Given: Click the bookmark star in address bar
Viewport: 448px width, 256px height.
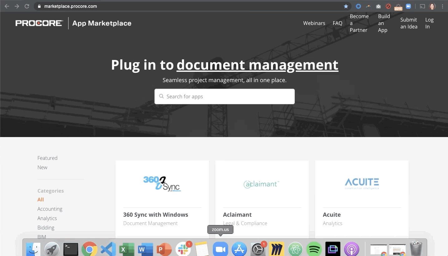Looking at the screenshot, I should (346, 6).
